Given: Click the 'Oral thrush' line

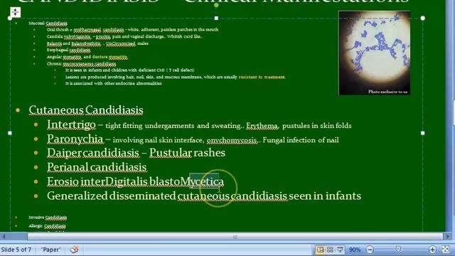Looking at the screenshot, I should [132, 30].
